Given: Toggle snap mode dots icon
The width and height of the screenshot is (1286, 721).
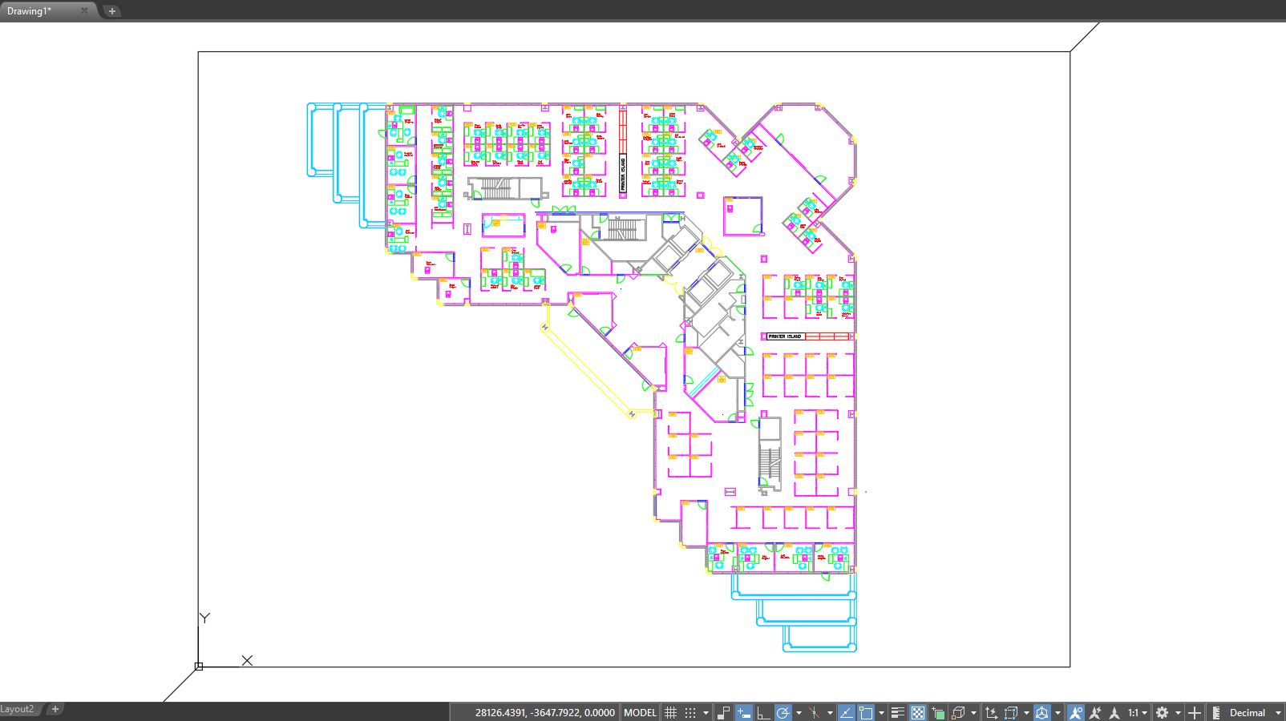Looking at the screenshot, I should (690, 712).
